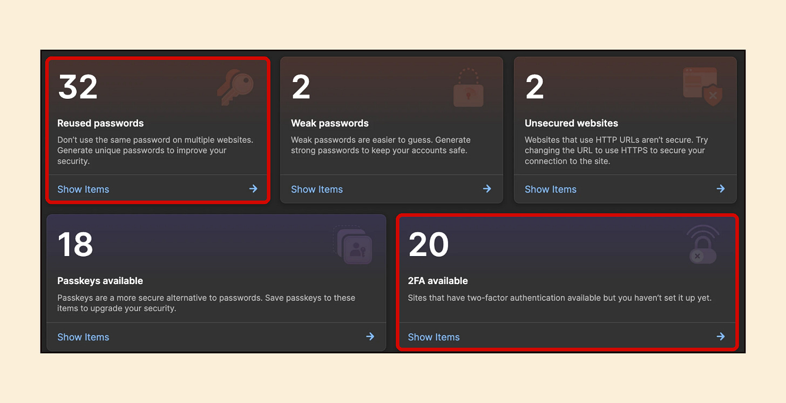Click the wireless lock icon on 2FA available
The image size is (786, 403).
point(703,245)
